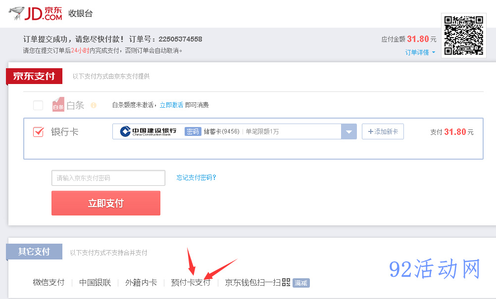Viewport: 496px width, 299px height.
Task: Uncheck the bank card payment checkbox
Action: pos(38,132)
